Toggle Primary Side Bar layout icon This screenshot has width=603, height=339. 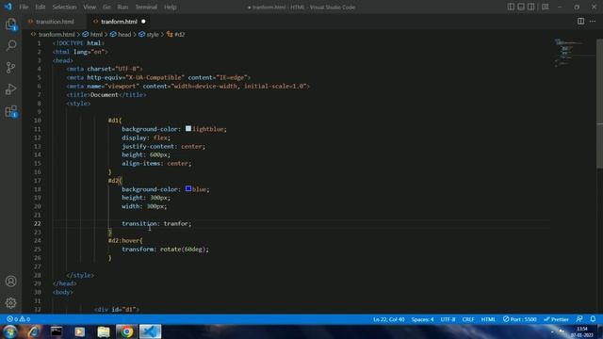pyautogui.click(x=511, y=7)
